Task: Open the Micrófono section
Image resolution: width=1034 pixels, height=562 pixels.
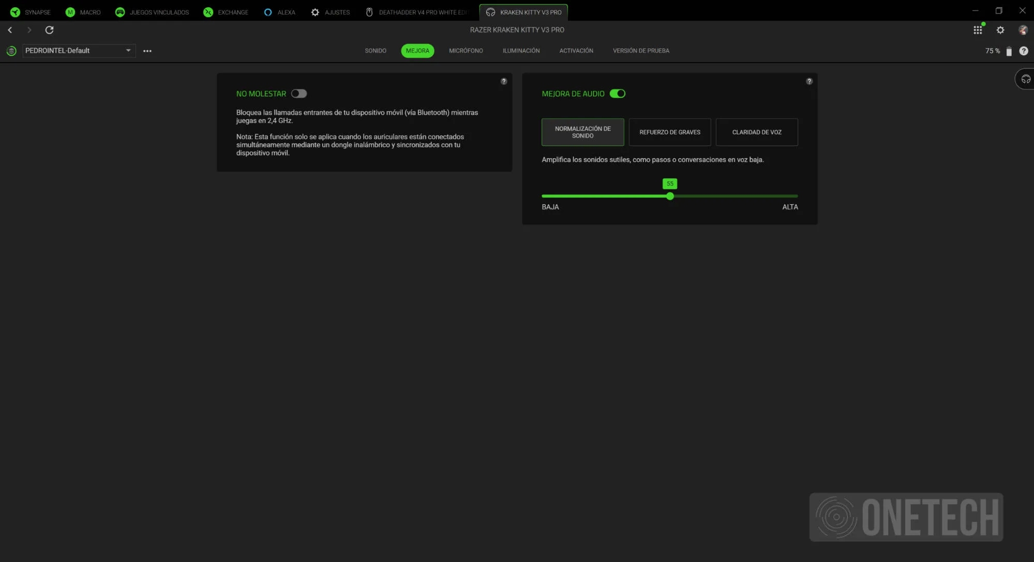Action: (466, 51)
